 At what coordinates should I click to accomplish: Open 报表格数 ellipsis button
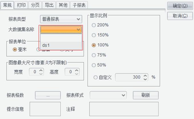(48, 95)
